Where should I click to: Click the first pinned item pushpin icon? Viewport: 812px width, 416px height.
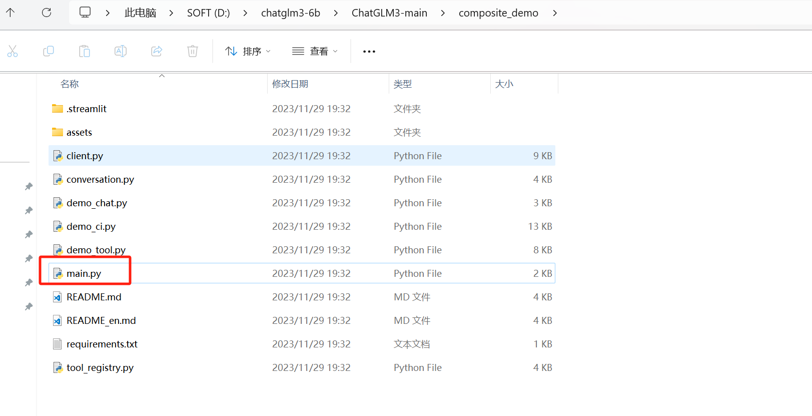pyautogui.click(x=29, y=186)
